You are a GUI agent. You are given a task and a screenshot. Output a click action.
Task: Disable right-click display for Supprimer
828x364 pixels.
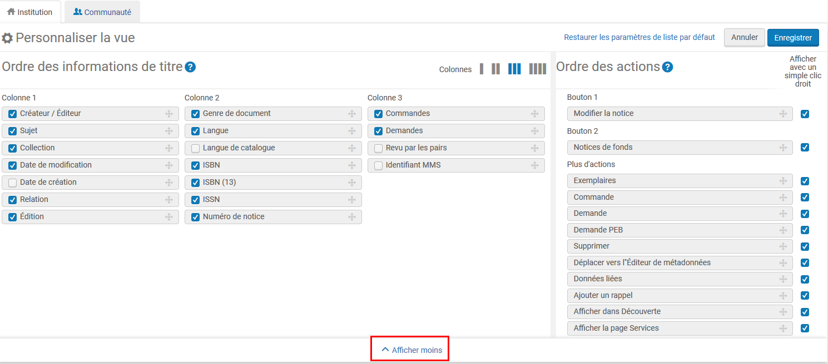click(x=805, y=246)
